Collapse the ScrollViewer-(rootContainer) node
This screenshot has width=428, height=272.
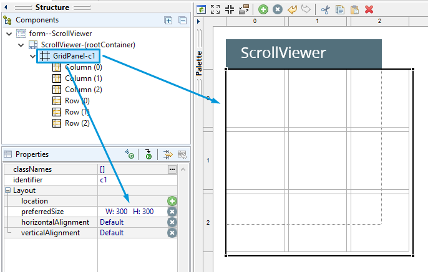[x=21, y=45]
